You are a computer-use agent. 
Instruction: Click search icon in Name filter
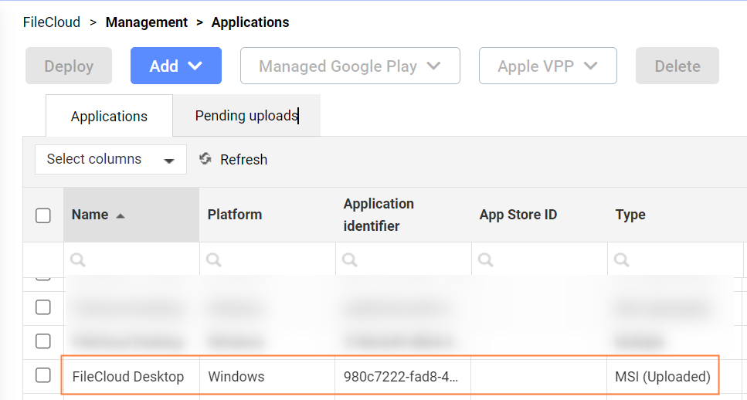coord(77,261)
